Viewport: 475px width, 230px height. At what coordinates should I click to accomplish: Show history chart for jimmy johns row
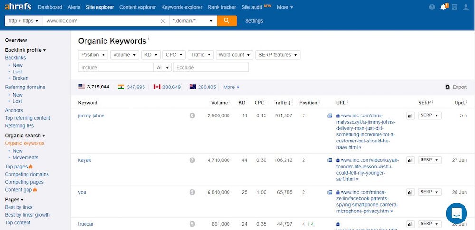[x=410, y=115]
